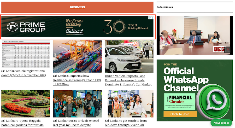Open ad options three-dot menu on banner

click(x=152, y=18)
